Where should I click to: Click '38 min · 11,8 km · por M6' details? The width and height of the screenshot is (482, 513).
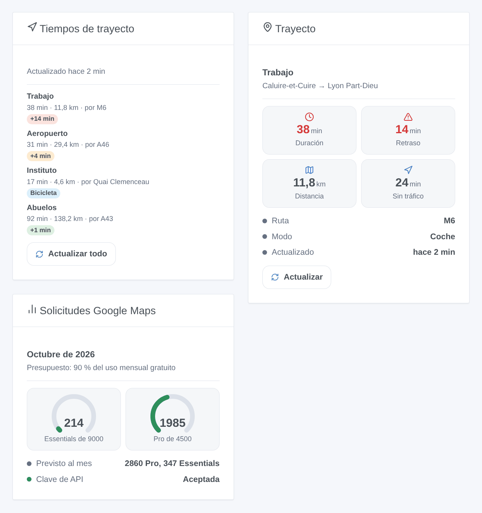66,108
